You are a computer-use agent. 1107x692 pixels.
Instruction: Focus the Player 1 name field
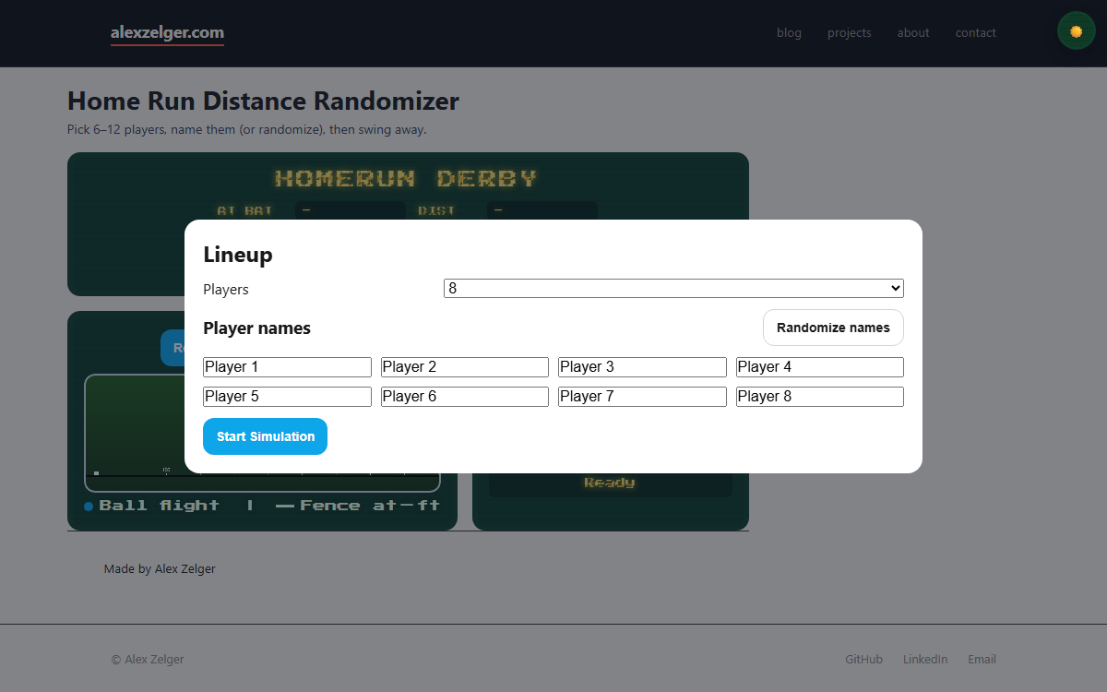pyautogui.click(x=287, y=367)
